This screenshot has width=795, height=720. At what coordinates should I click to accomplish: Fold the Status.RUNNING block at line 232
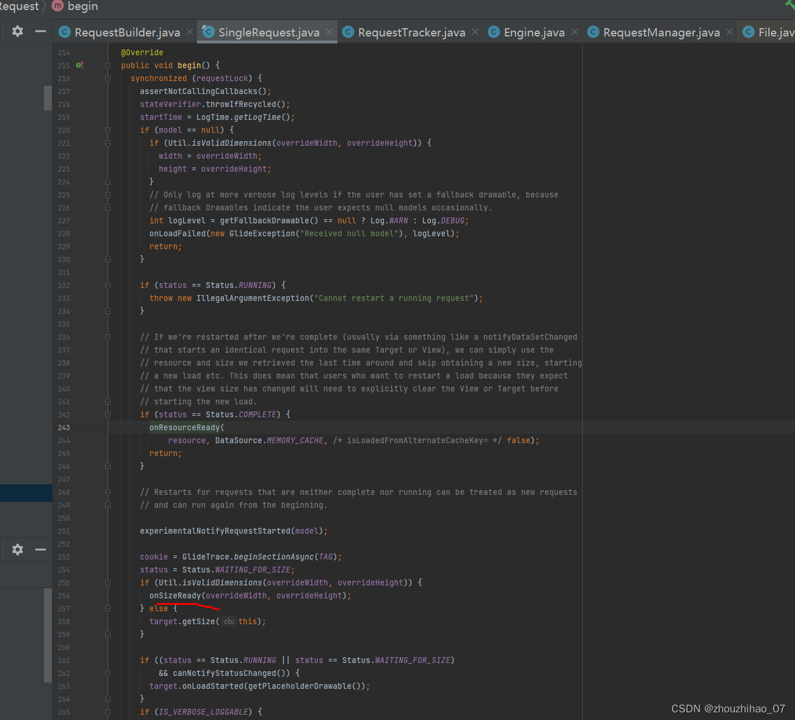108,285
